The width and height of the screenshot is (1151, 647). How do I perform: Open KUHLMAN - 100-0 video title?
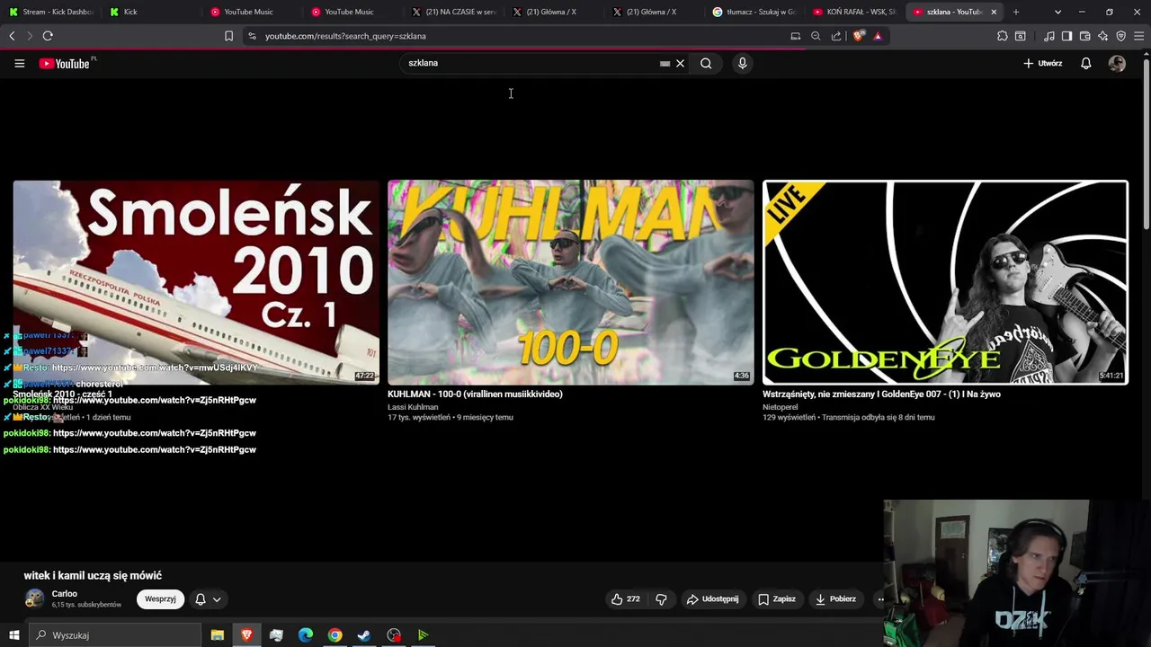click(x=475, y=394)
